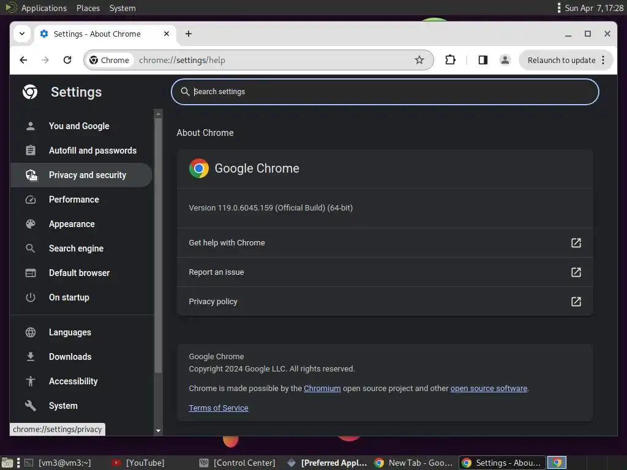The height and width of the screenshot is (470, 627).
Task: Bookmark this page with the star icon
Action: [419, 60]
